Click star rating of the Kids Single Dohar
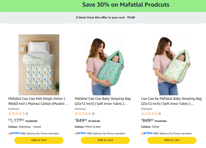The width and height of the screenshot is (206, 148). (x=17, y=113)
